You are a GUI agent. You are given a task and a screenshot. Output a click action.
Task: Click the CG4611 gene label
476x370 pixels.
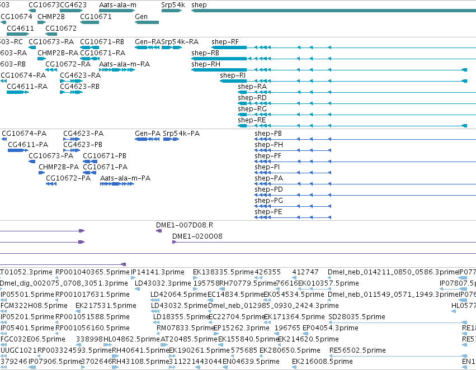point(20,29)
